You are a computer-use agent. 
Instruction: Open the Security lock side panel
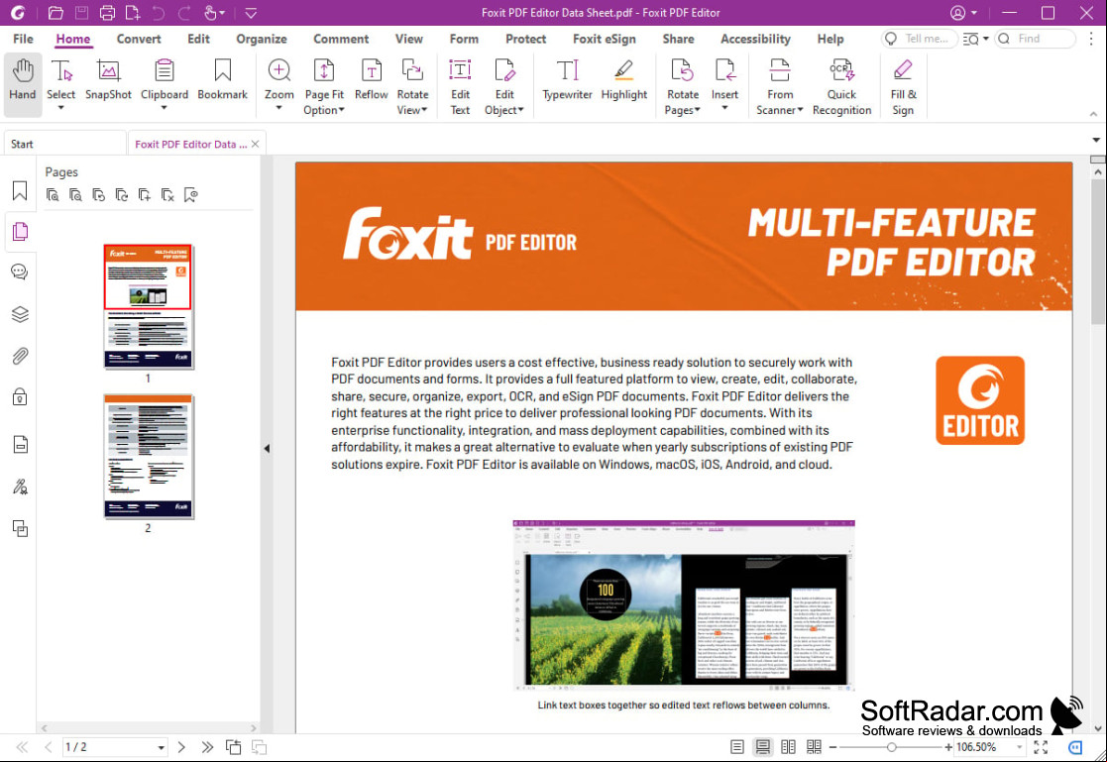pos(20,397)
